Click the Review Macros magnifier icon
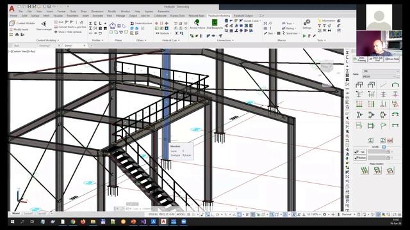Screen dimensions: 410x230 [x=197, y=22]
